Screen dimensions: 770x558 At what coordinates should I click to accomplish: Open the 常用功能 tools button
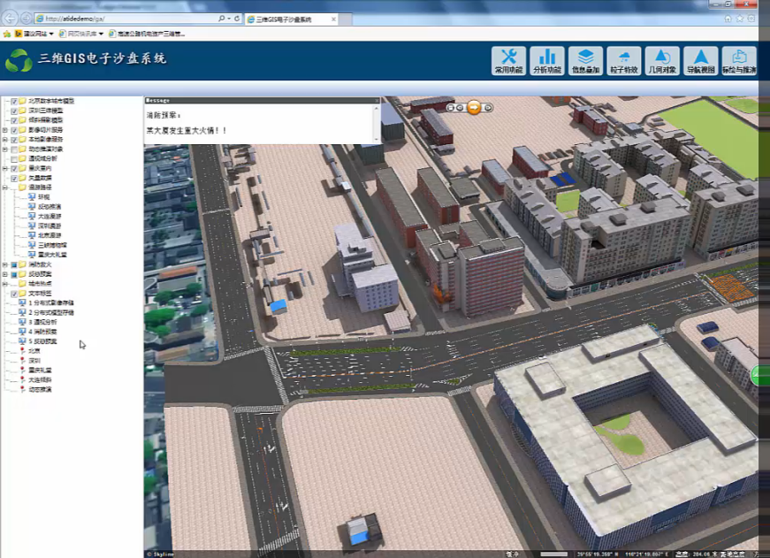point(508,60)
